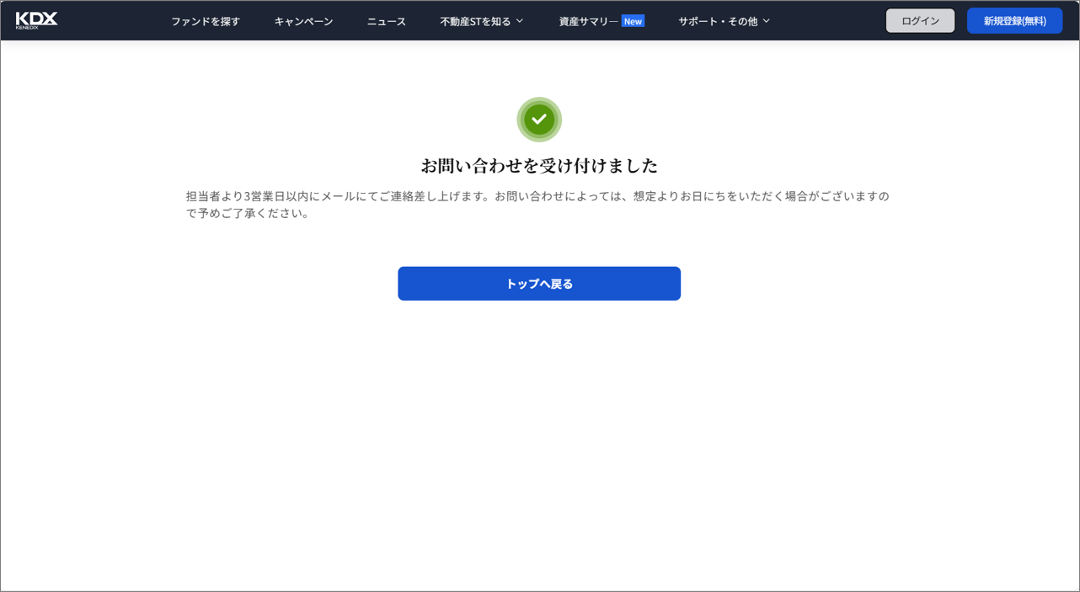Screen dimensions: 1080x592
Task: Click the ログイン button
Action: (x=920, y=21)
